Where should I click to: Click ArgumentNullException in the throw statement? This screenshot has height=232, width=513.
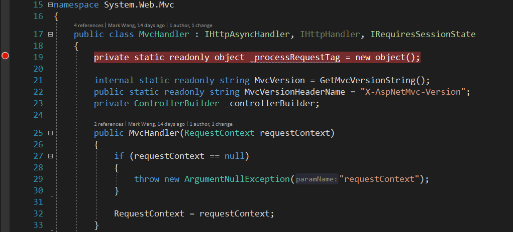237,179
